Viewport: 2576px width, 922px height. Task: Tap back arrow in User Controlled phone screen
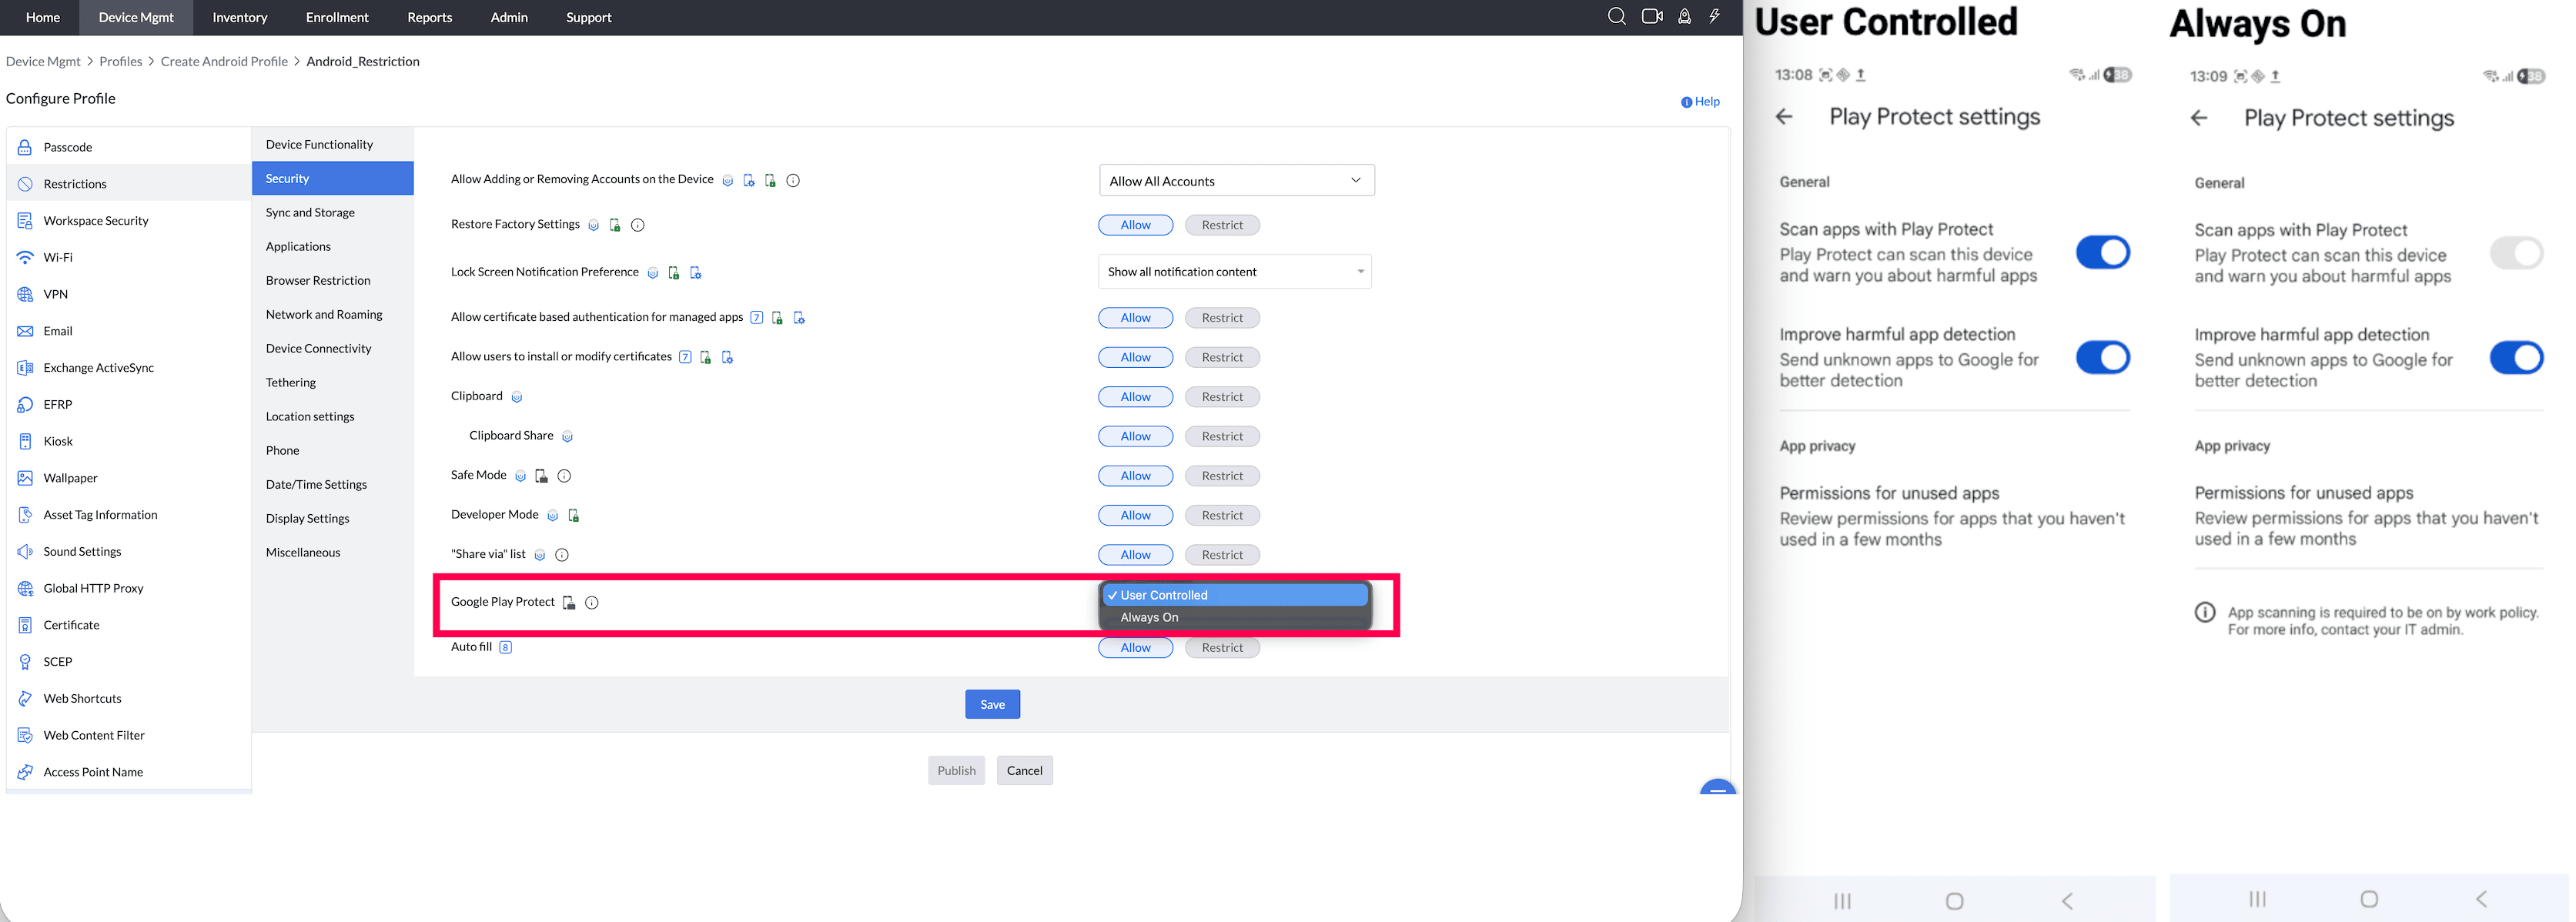pos(1785,117)
